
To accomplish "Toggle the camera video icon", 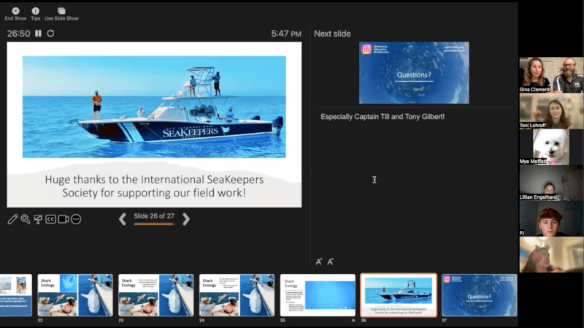I will tap(64, 219).
